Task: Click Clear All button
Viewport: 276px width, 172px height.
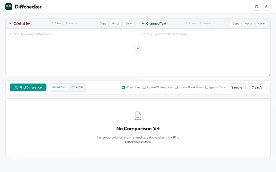Action: click(x=257, y=87)
